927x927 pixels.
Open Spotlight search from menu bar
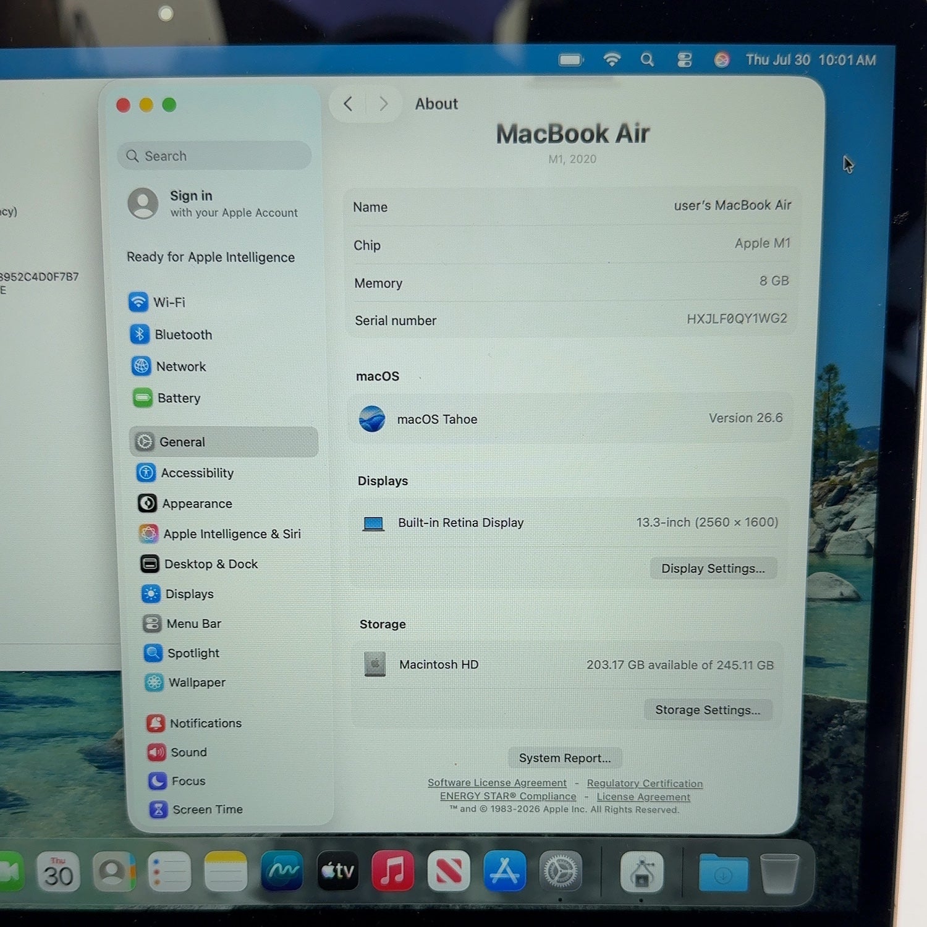647,59
